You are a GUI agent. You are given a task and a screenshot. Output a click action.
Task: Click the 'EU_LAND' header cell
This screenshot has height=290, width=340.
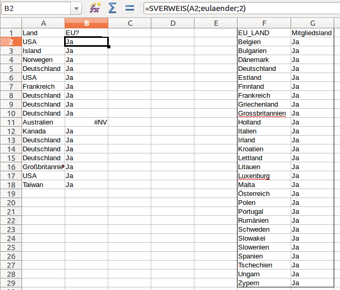pos(264,33)
